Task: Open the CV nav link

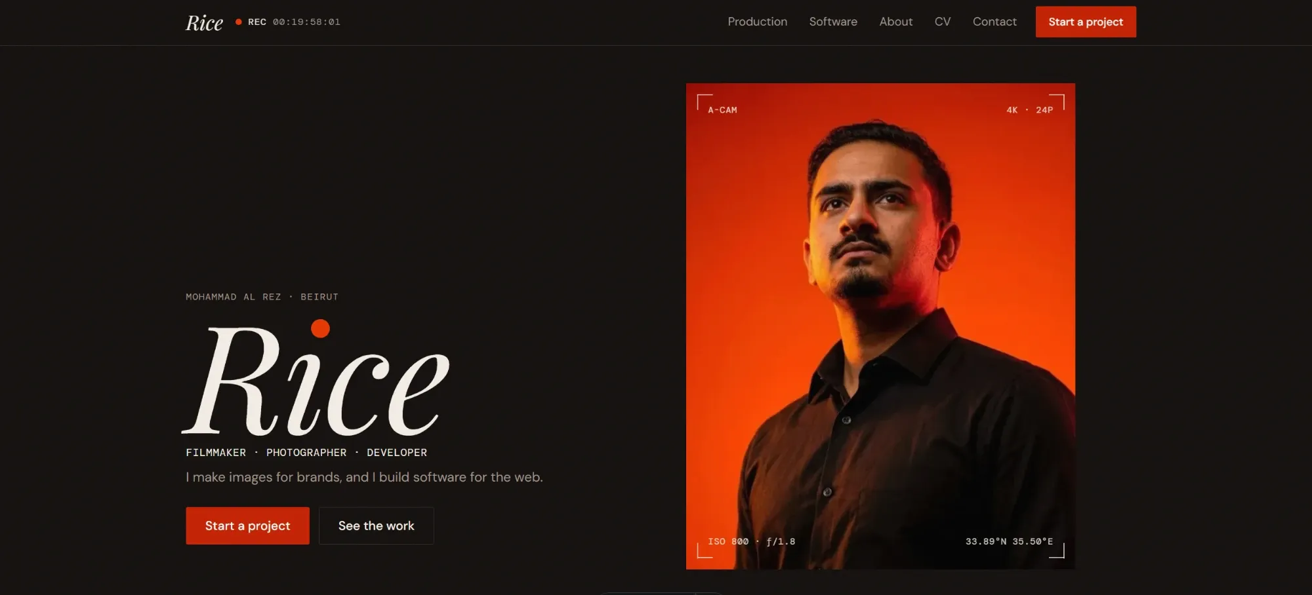Action: [x=942, y=22]
